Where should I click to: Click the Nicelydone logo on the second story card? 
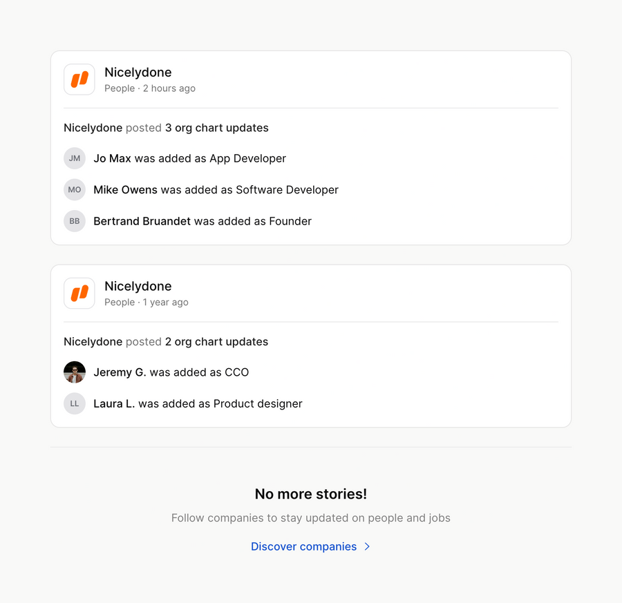point(79,293)
